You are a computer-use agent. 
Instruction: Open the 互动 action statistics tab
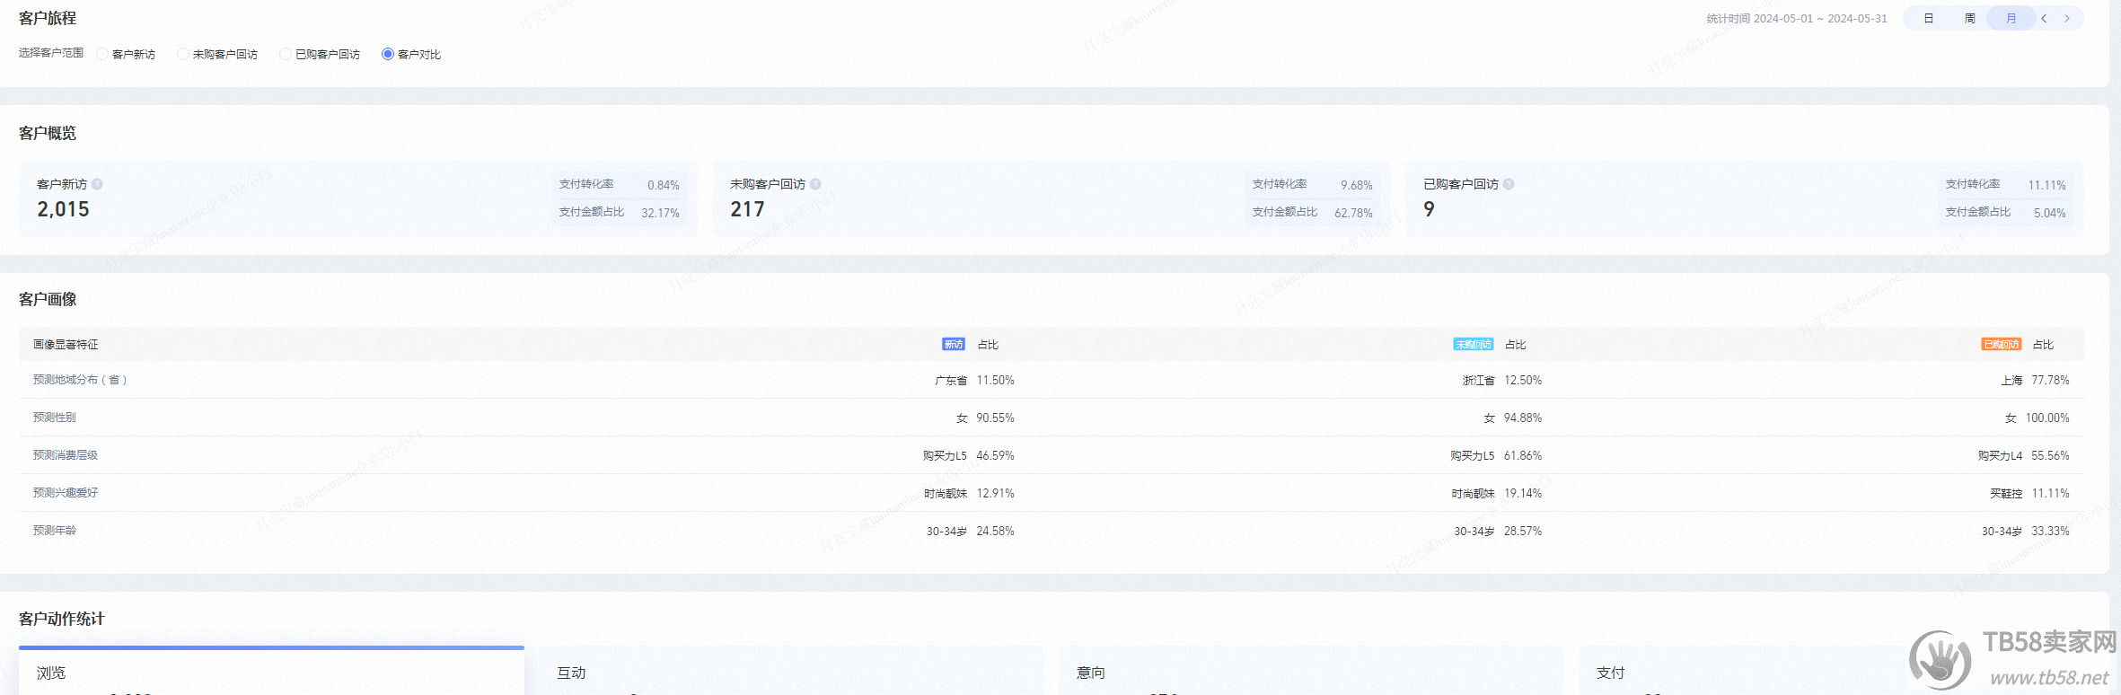coord(571,673)
